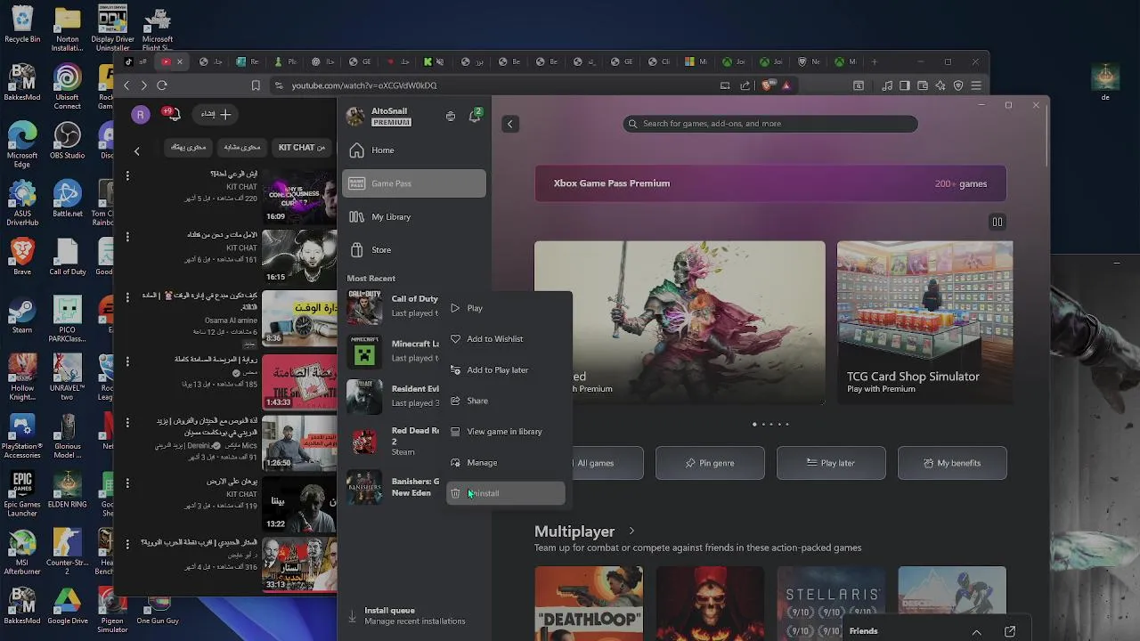Open AltoSnail profile avatar
The width and height of the screenshot is (1140, 641).
[x=355, y=117]
